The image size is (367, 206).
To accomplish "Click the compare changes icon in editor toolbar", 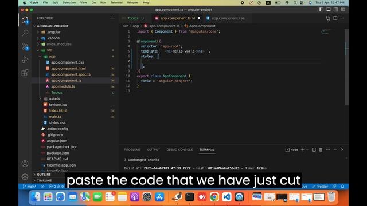I will pyautogui.click(x=328, y=18).
